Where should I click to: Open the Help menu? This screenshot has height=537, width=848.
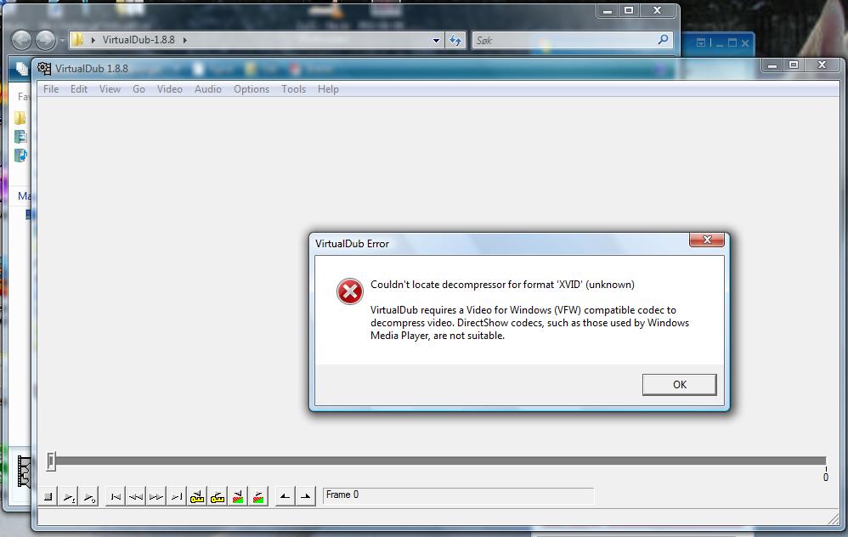pos(328,89)
